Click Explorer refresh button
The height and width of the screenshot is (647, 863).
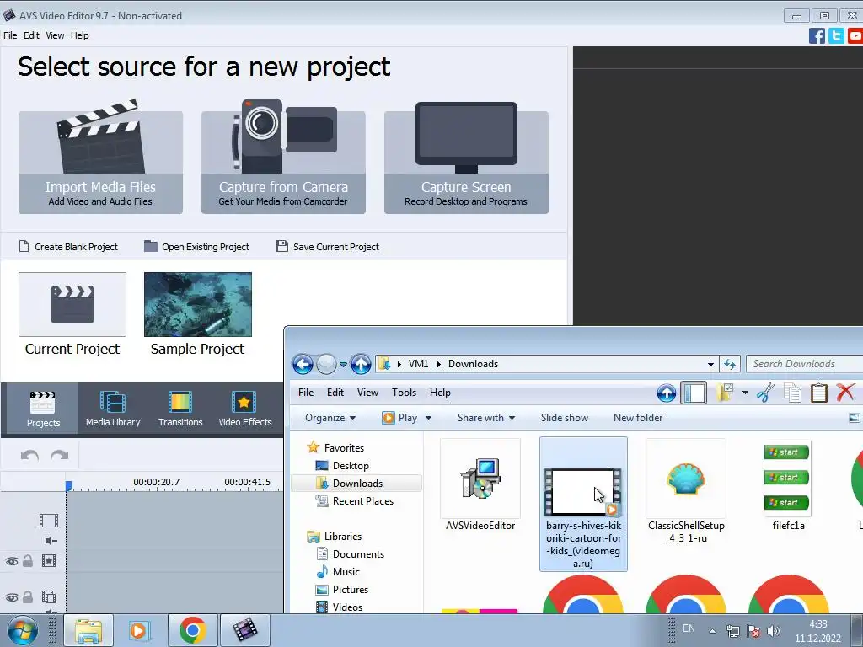tap(730, 364)
